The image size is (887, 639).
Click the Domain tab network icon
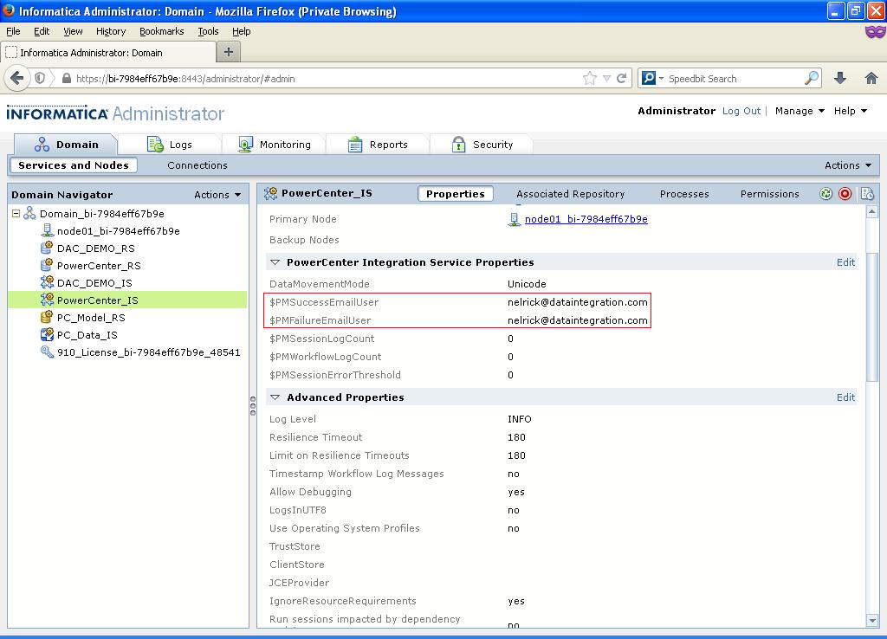42,145
